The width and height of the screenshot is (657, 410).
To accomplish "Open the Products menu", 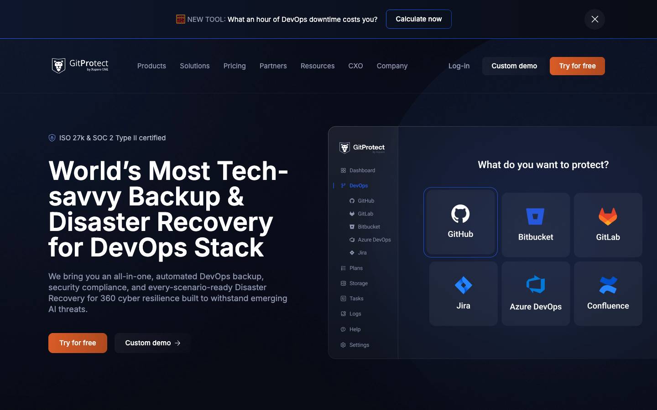I will pos(151,66).
